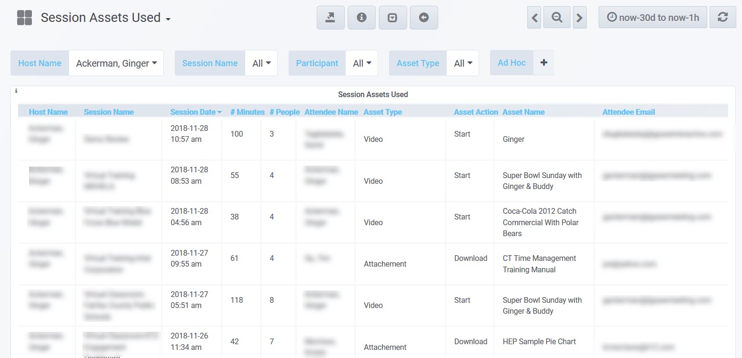Image resolution: width=742 pixels, height=358 pixels.
Task: Click the back arrow circle icon
Action: click(423, 18)
